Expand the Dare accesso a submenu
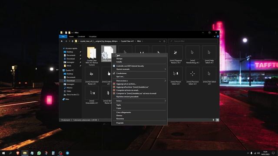 (139, 81)
